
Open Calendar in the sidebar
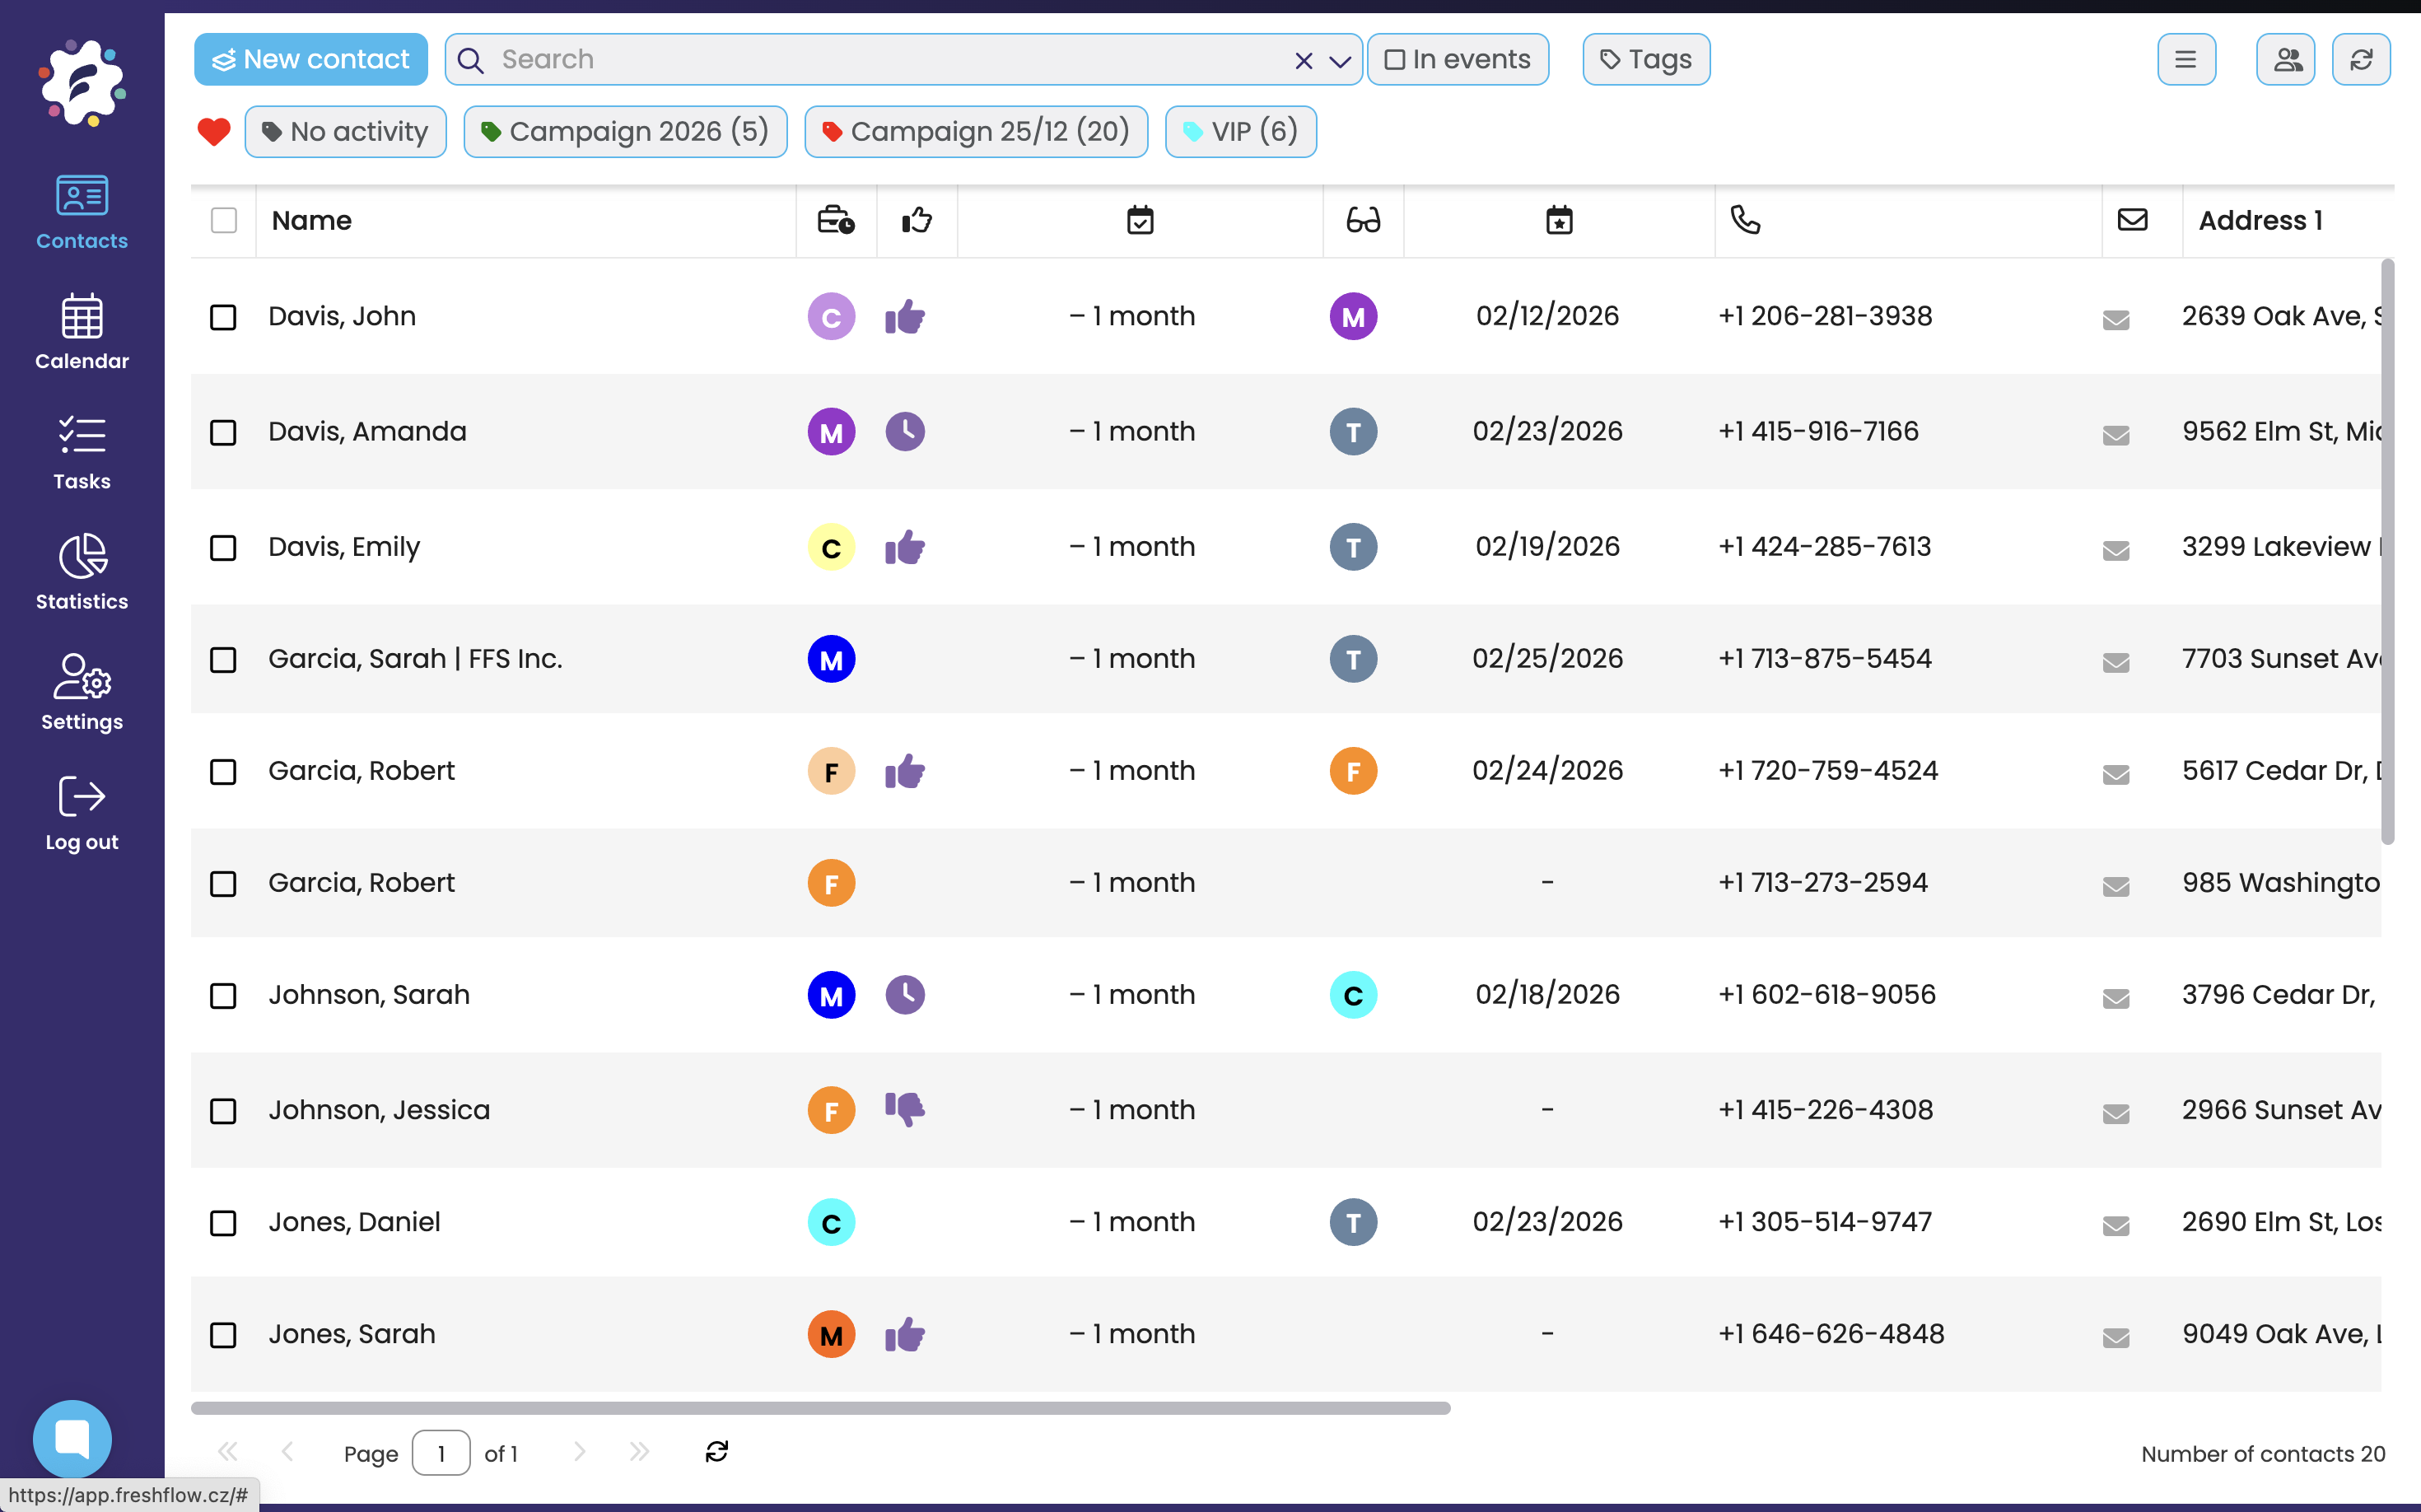tap(82, 332)
